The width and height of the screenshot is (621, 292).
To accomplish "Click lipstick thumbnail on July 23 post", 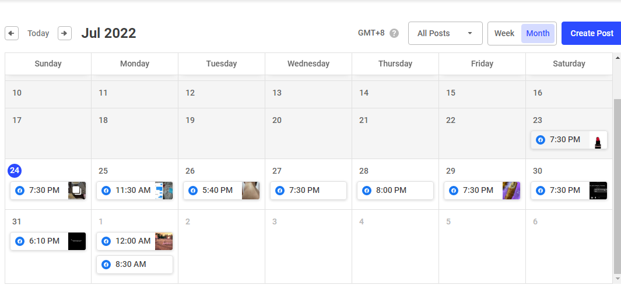I will tap(598, 140).
